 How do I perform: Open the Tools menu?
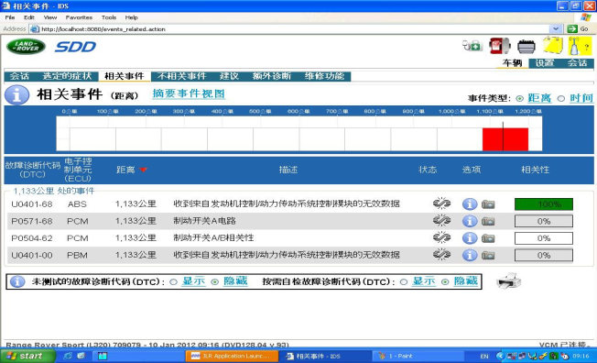[x=109, y=17]
